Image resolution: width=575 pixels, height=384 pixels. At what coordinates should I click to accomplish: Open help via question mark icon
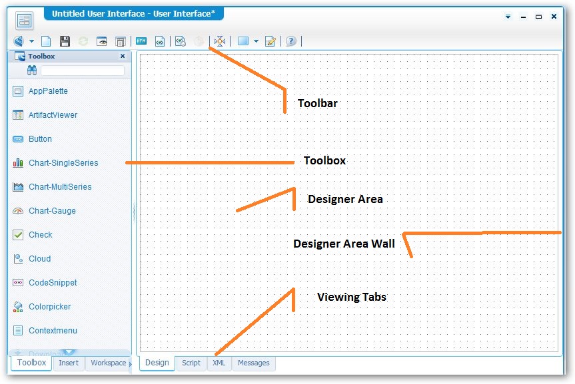coord(291,41)
